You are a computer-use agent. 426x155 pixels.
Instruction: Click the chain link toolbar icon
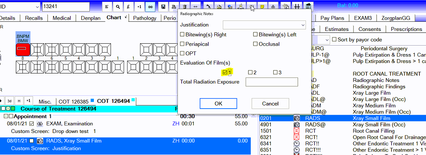[x=150, y=7]
